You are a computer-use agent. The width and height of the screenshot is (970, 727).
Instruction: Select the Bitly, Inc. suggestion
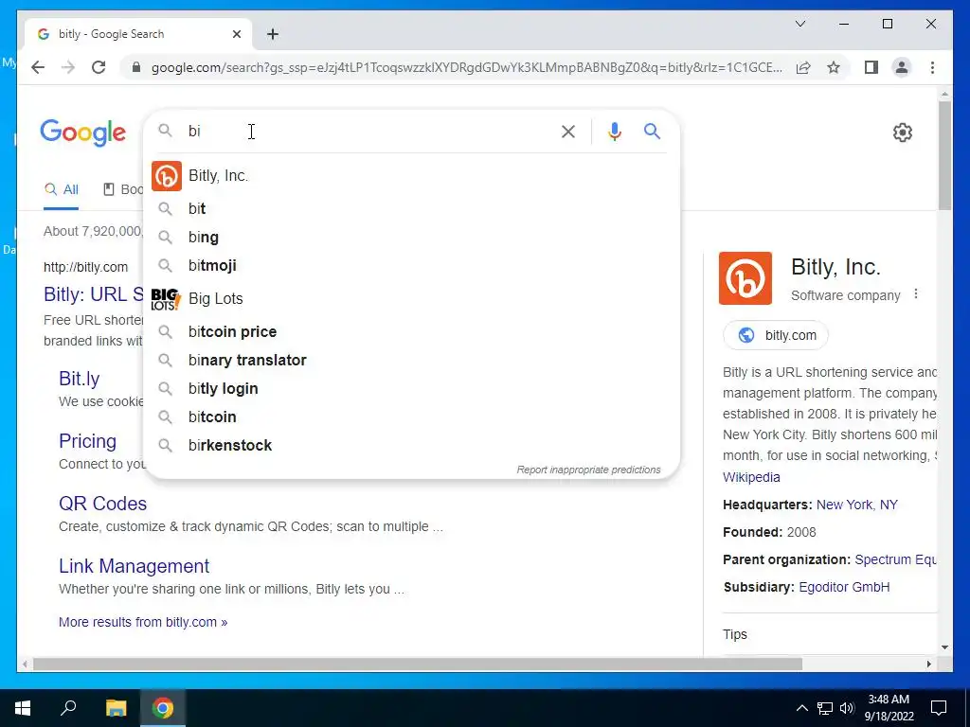coord(412,175)
